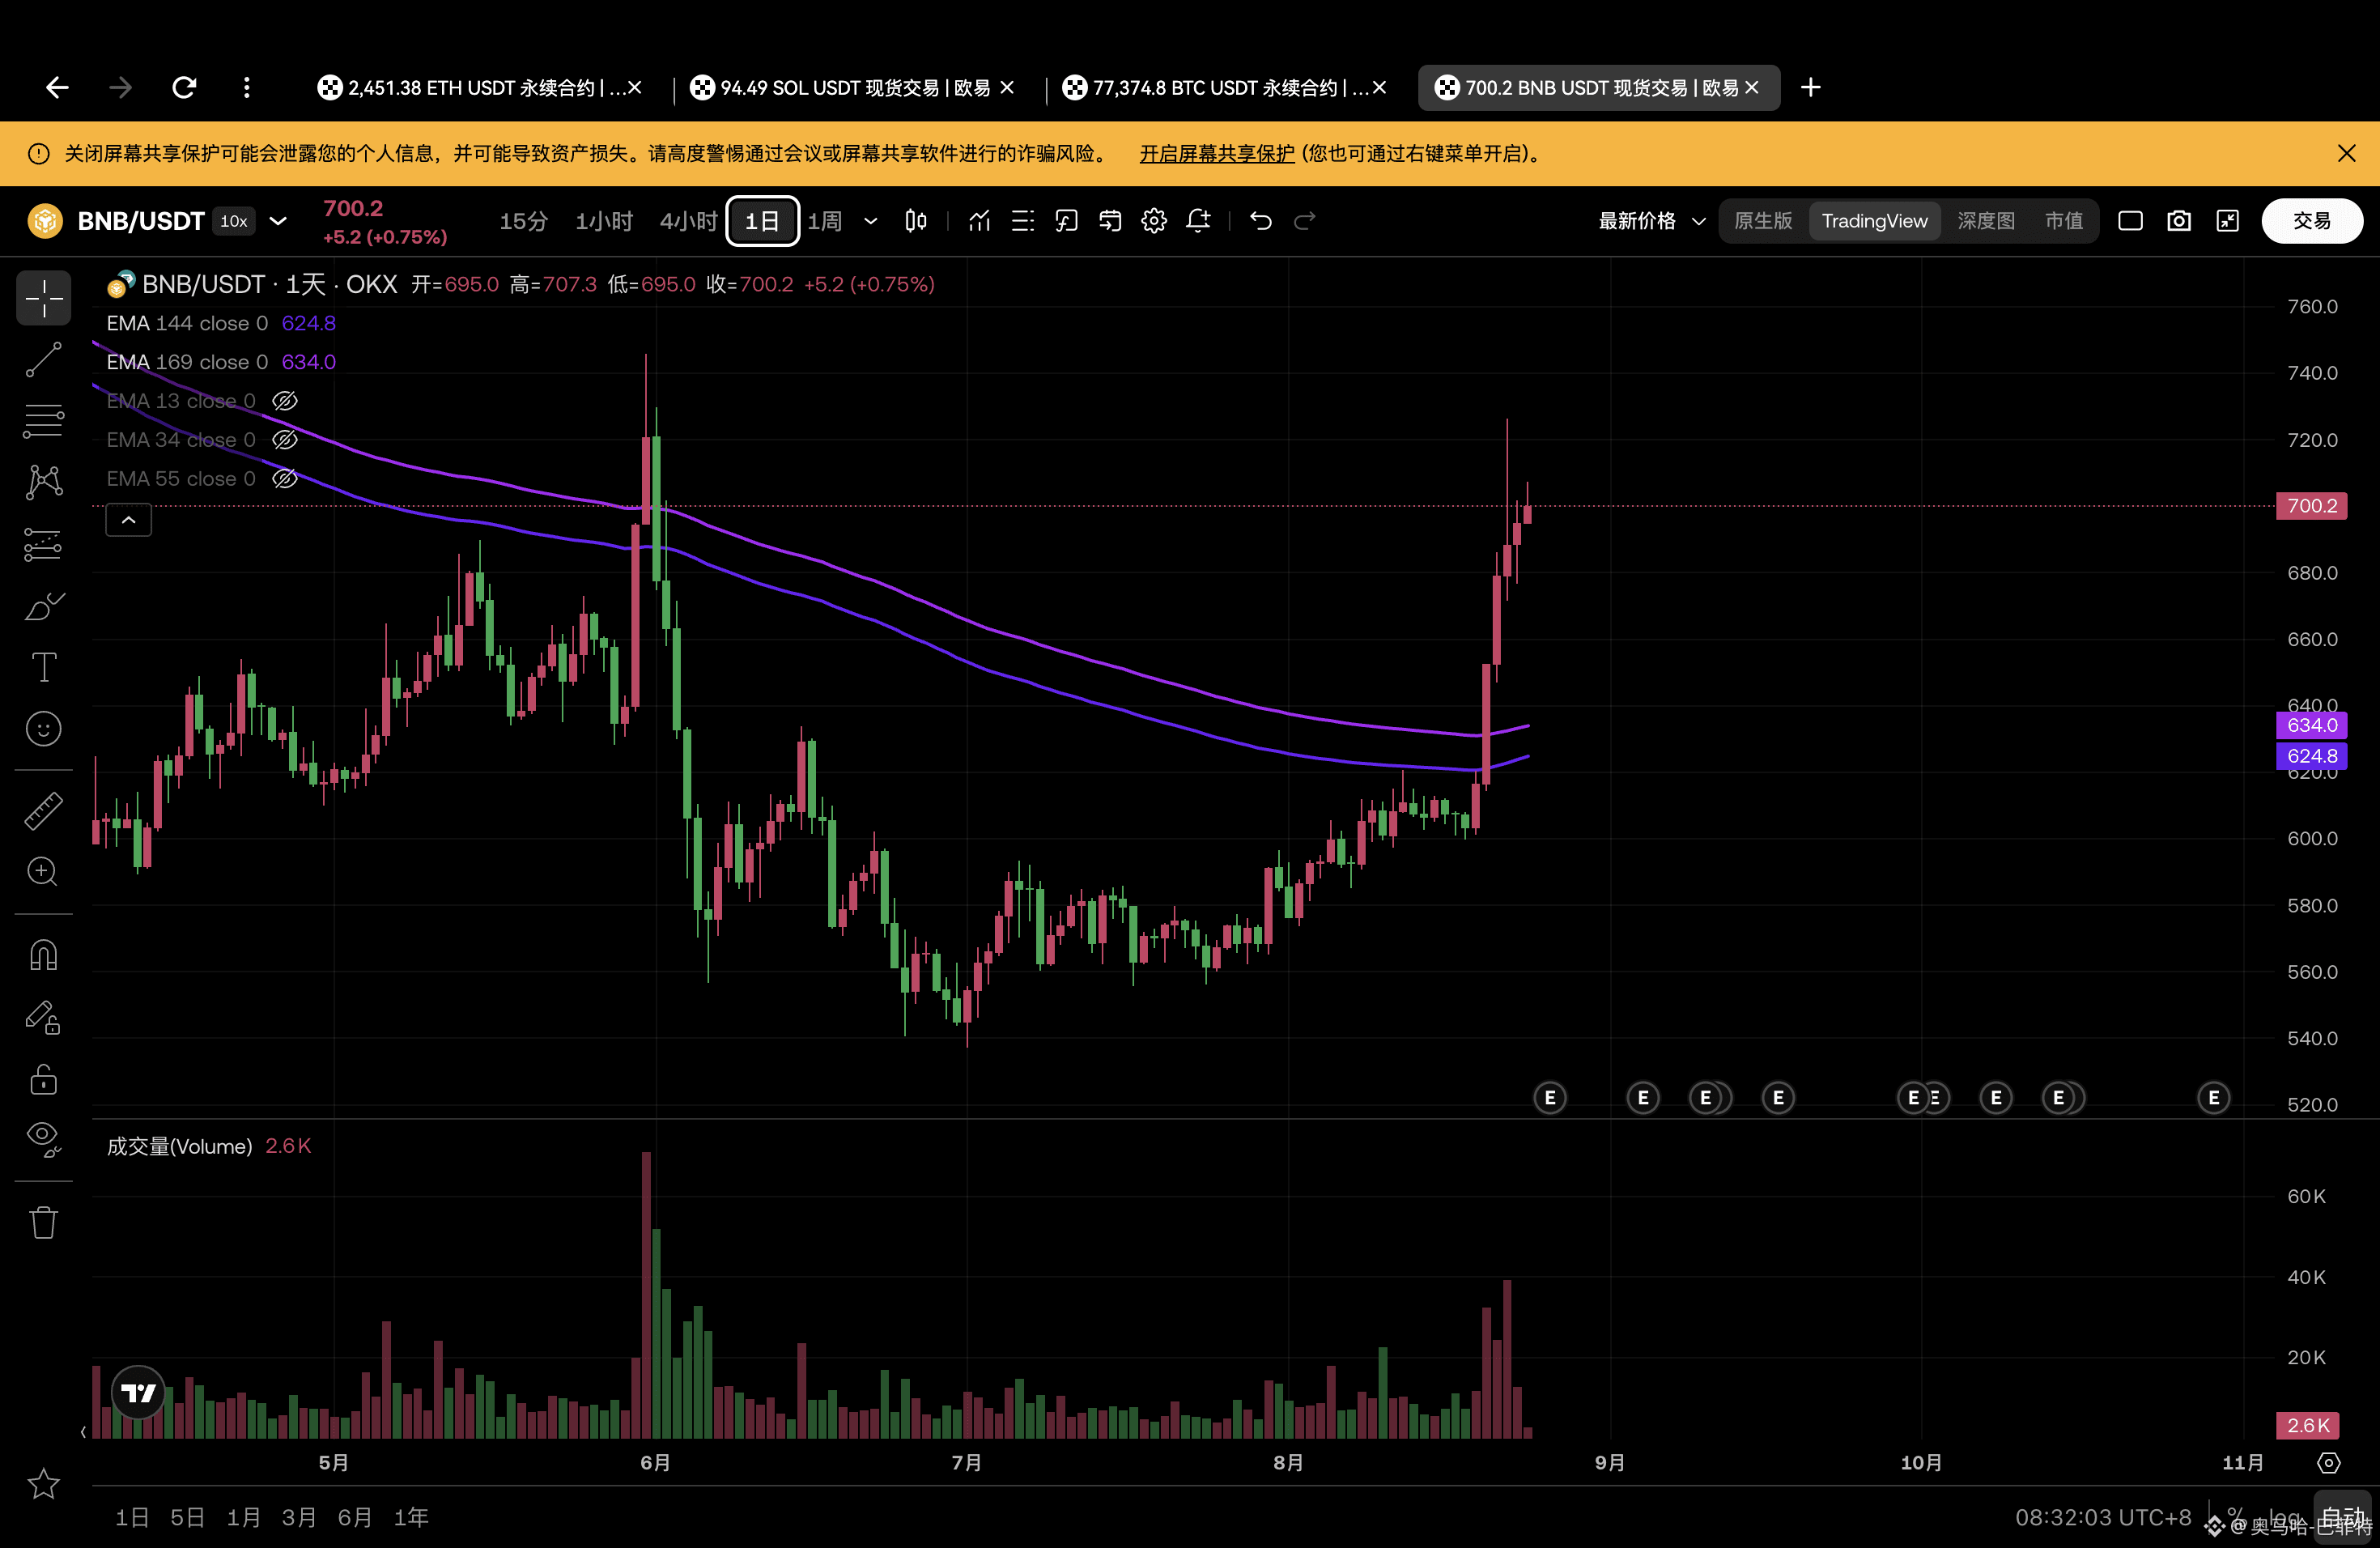Toggle stay in drawing mode
Viewport: 2380px width, 1548px height.
(44, 1017)
